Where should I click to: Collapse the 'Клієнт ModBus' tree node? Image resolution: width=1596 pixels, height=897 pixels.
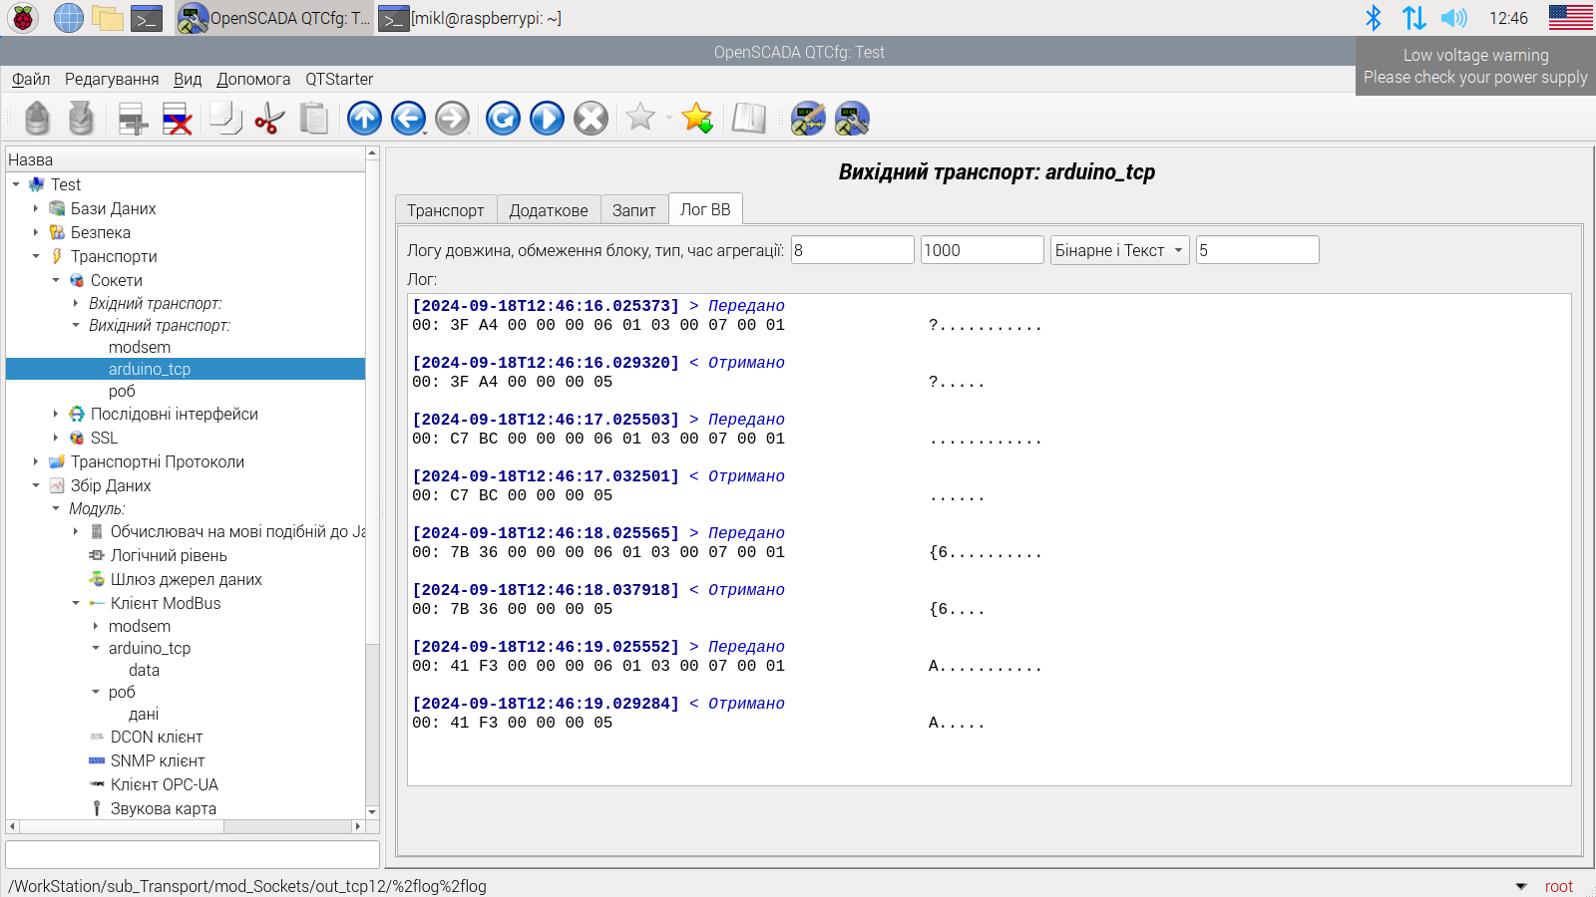click(x=76, y=603)
